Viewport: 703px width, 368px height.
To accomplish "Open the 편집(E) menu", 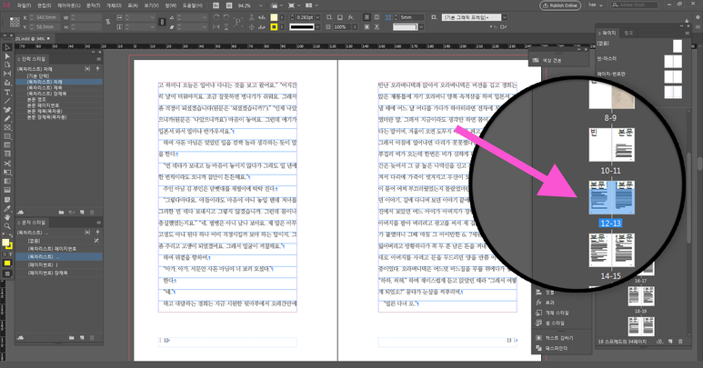I will [45, 5].
